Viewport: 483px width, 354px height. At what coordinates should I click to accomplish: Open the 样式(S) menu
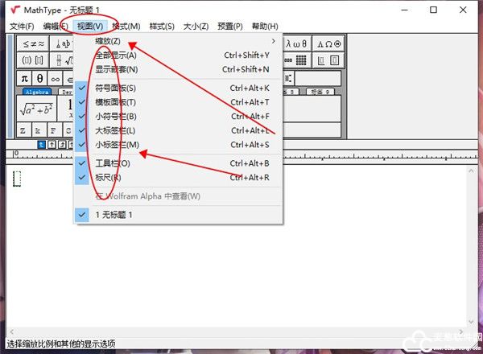pos(162,27)
